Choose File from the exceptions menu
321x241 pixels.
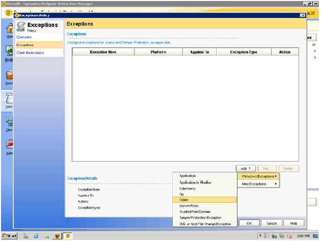tap(205, 195)
